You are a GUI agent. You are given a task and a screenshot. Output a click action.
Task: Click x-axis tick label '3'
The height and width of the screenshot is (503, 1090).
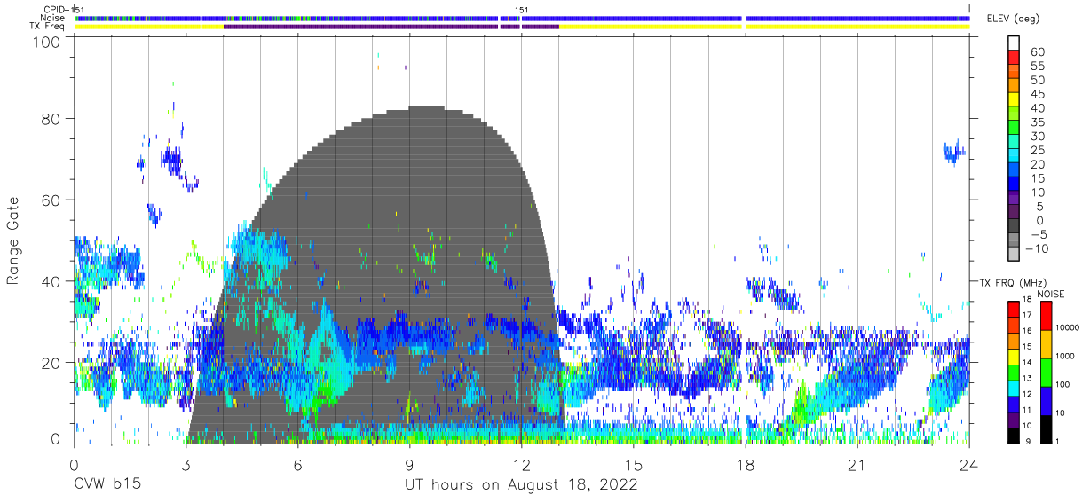point(186,464)
